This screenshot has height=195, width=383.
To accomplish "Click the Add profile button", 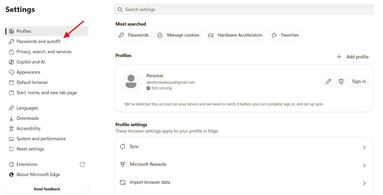I will (x=353, y=57).
